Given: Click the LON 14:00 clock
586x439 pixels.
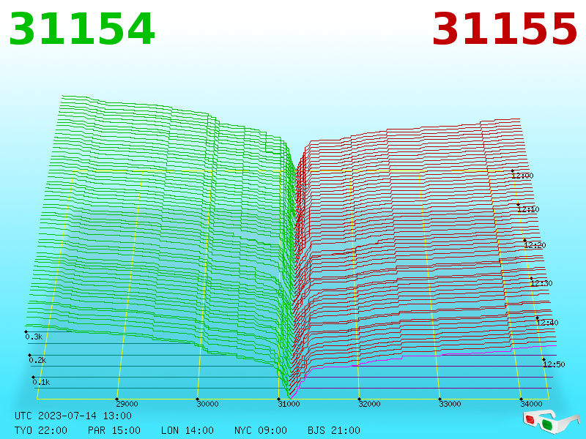Looking at the screenshot, I should pyautogui.click(x=188, y=430).
